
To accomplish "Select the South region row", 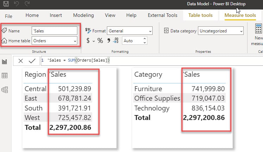I will (x=58, y=108).
